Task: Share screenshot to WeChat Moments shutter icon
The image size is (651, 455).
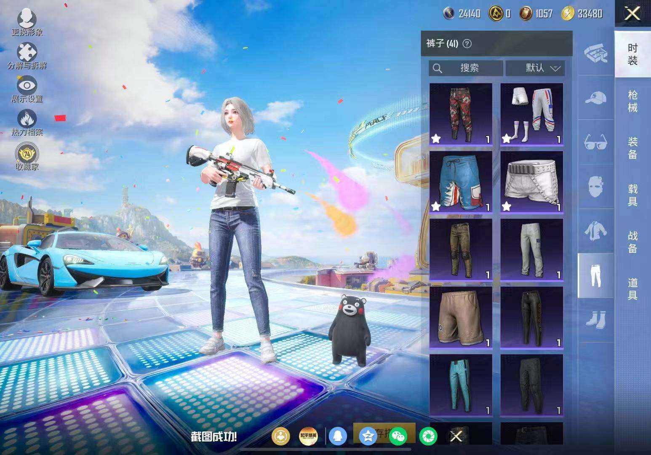Action: click(428, 436)
